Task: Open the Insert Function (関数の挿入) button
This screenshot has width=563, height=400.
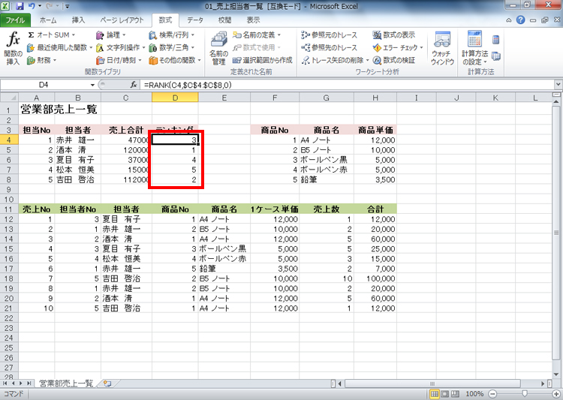Action: coord(13,49)
